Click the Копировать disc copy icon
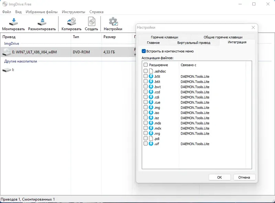This screenshot has height=203, width=275. click(x=71, y=22)
